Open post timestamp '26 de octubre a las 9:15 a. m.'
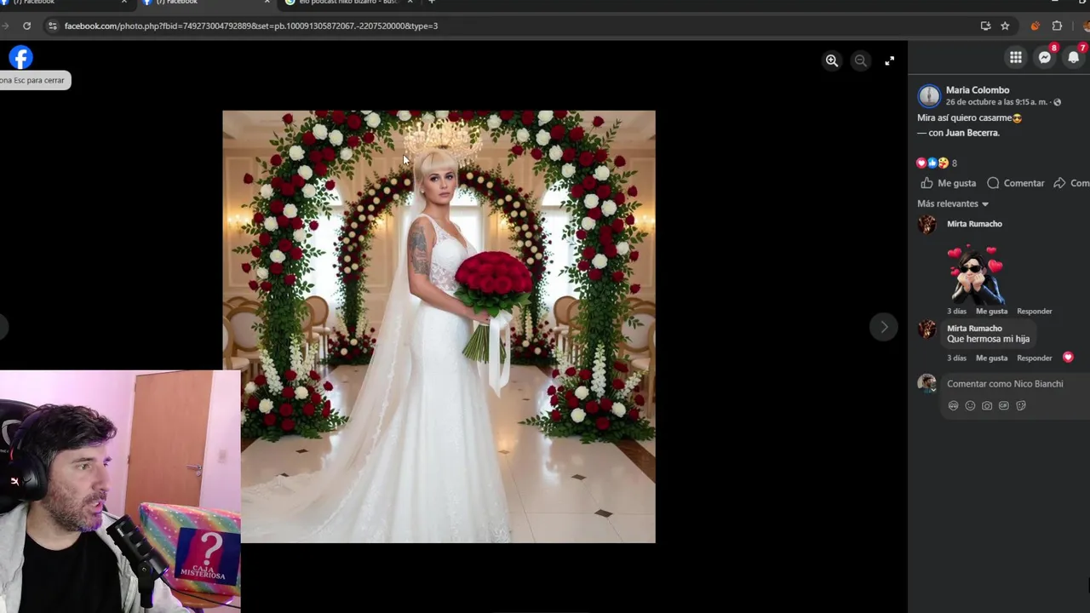1090x613 pixels. (996, 102)
